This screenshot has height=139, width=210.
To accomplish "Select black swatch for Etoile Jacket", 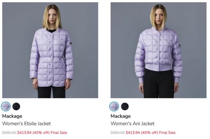I will point(16,106).
